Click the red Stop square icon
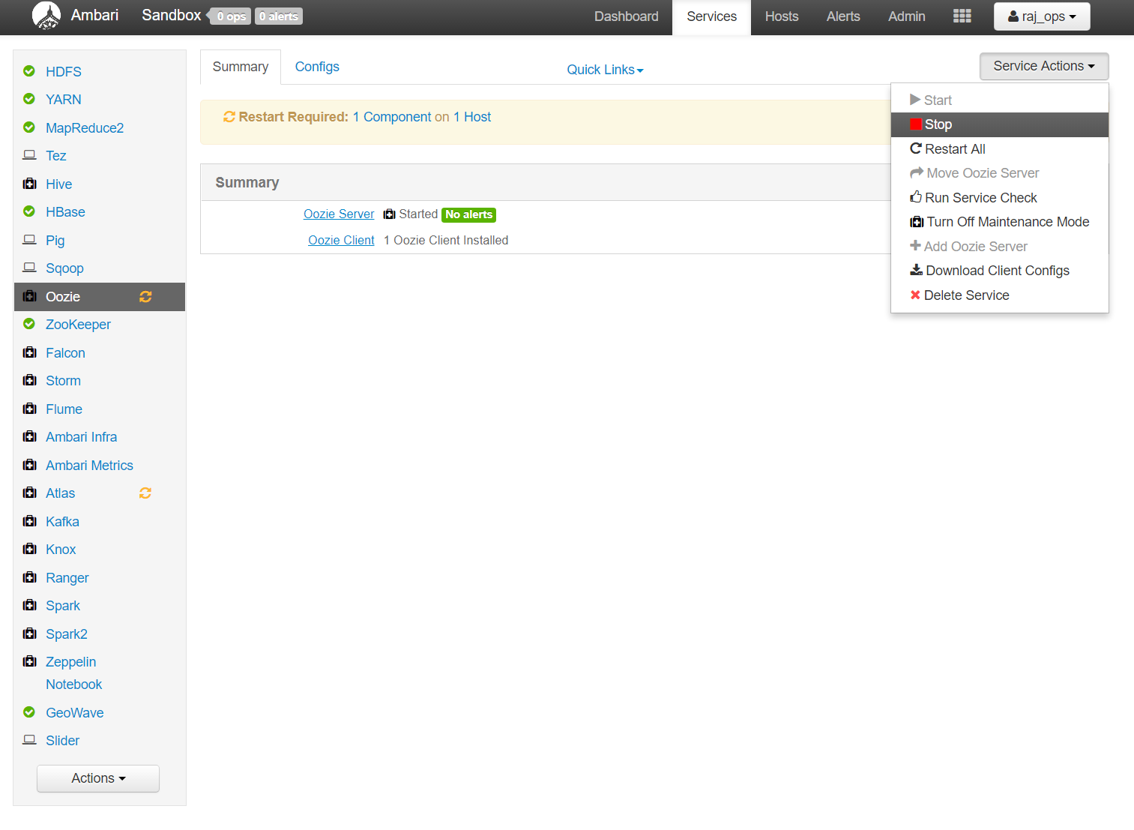 point(915,124)
